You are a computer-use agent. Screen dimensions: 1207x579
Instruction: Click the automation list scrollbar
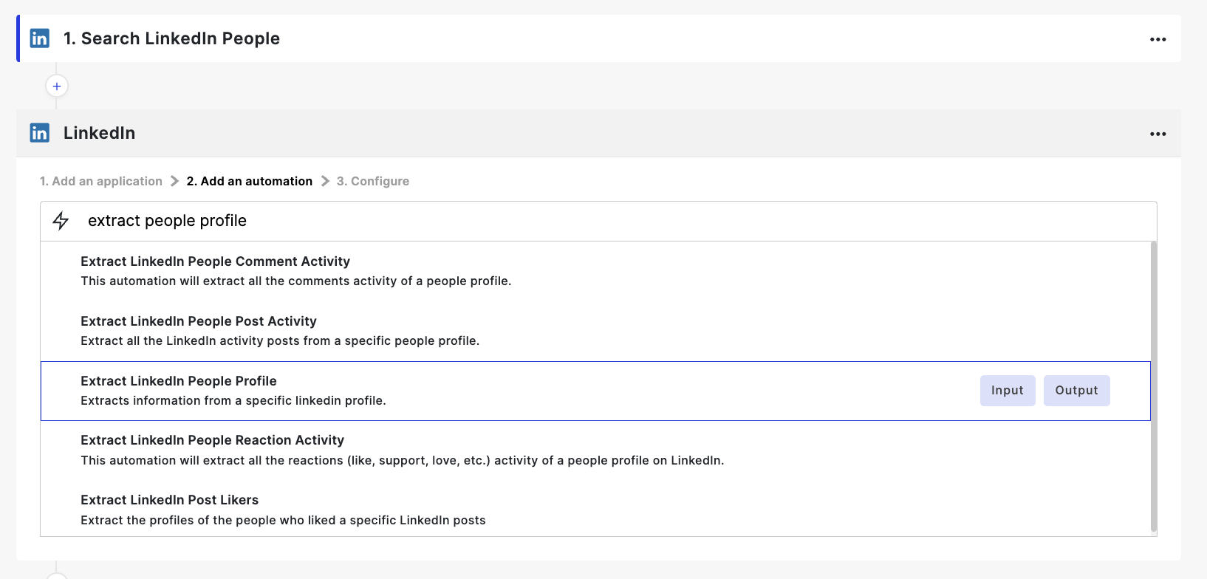click(1154, 386)
